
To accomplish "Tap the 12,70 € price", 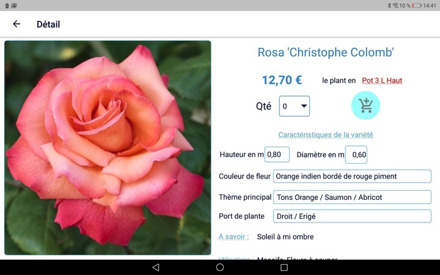I will tap(282, 80).
